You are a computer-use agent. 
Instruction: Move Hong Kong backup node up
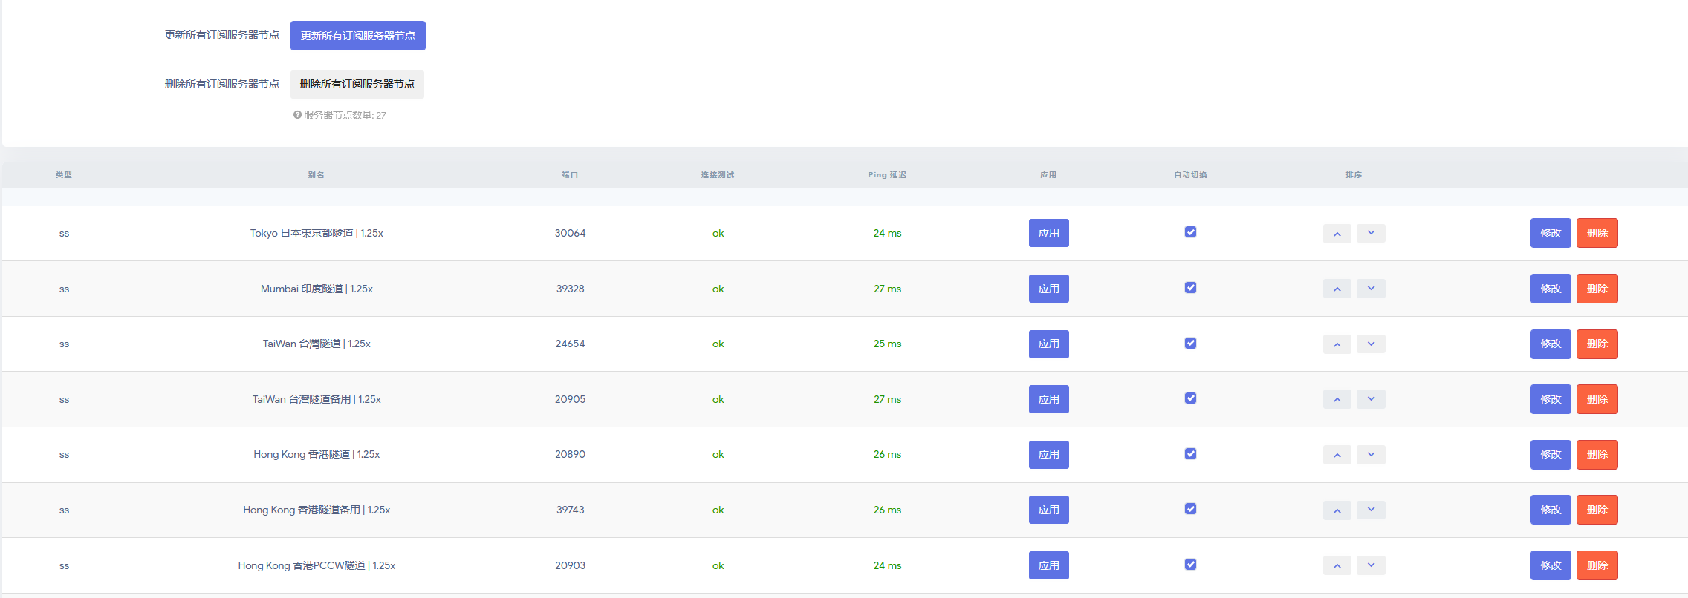[1337, 510]
